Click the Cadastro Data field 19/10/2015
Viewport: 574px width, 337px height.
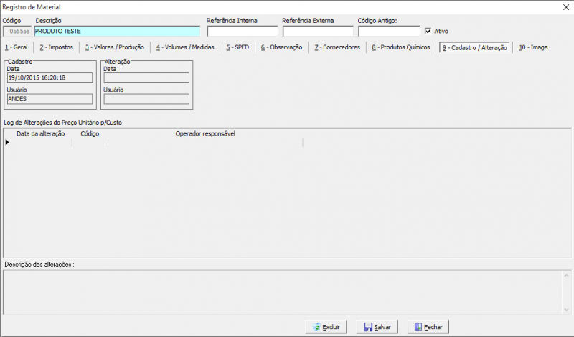pyautogui.click(x=50, y=77)
